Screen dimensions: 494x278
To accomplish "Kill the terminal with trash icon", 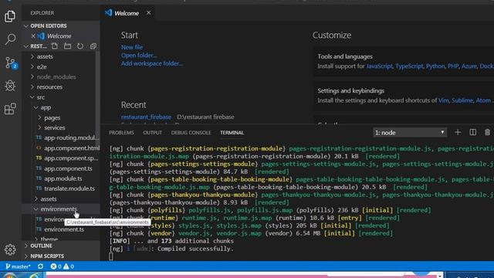I will (487, 132).
